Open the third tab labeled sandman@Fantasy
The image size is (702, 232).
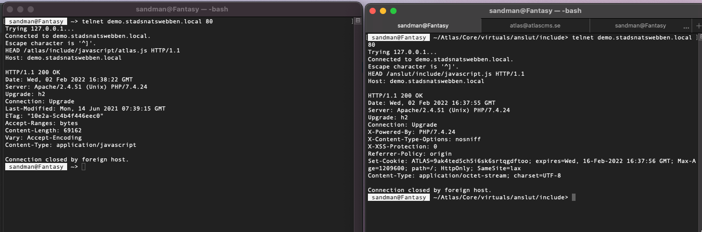click(640, 25)
